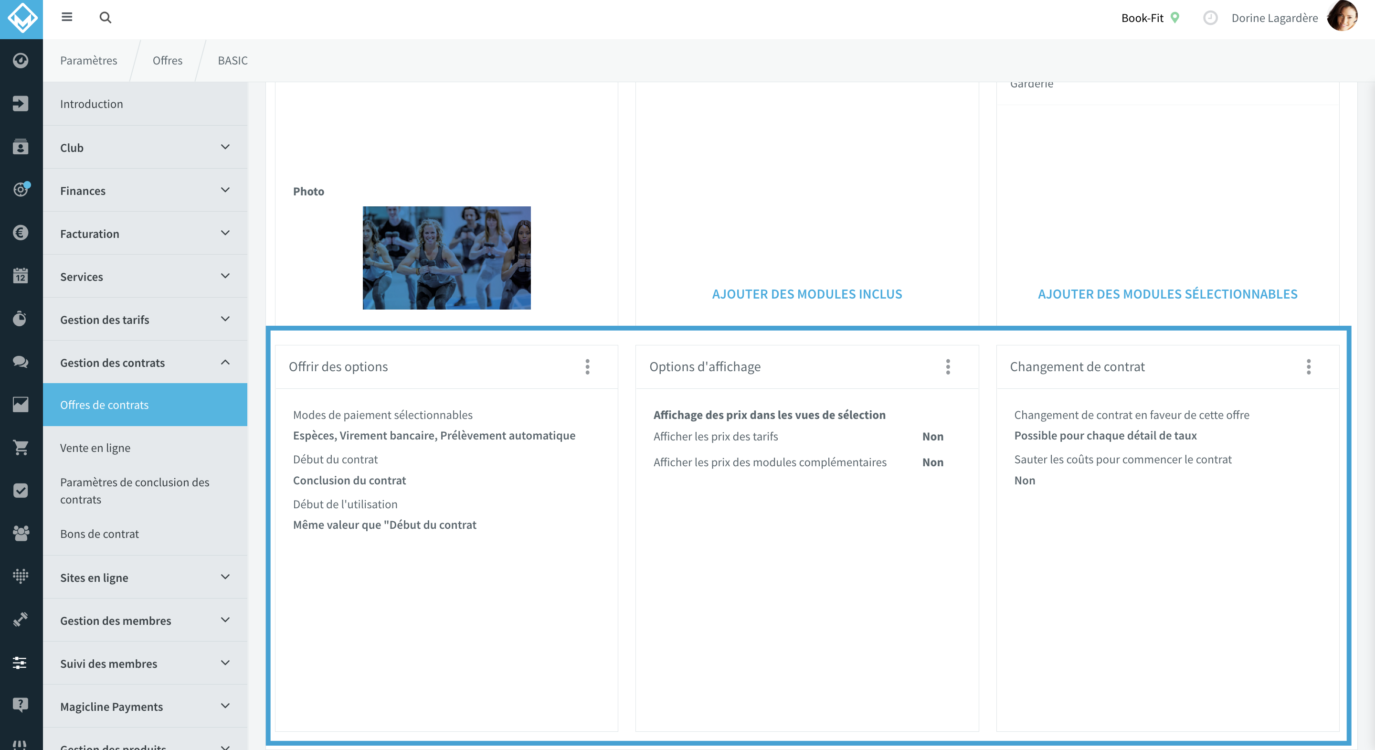1375x750 pixels.
Task: Click the user avatar photo
Action: [1342, 16]
